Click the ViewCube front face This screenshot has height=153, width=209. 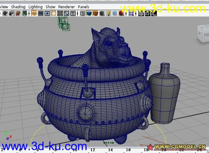204,33
